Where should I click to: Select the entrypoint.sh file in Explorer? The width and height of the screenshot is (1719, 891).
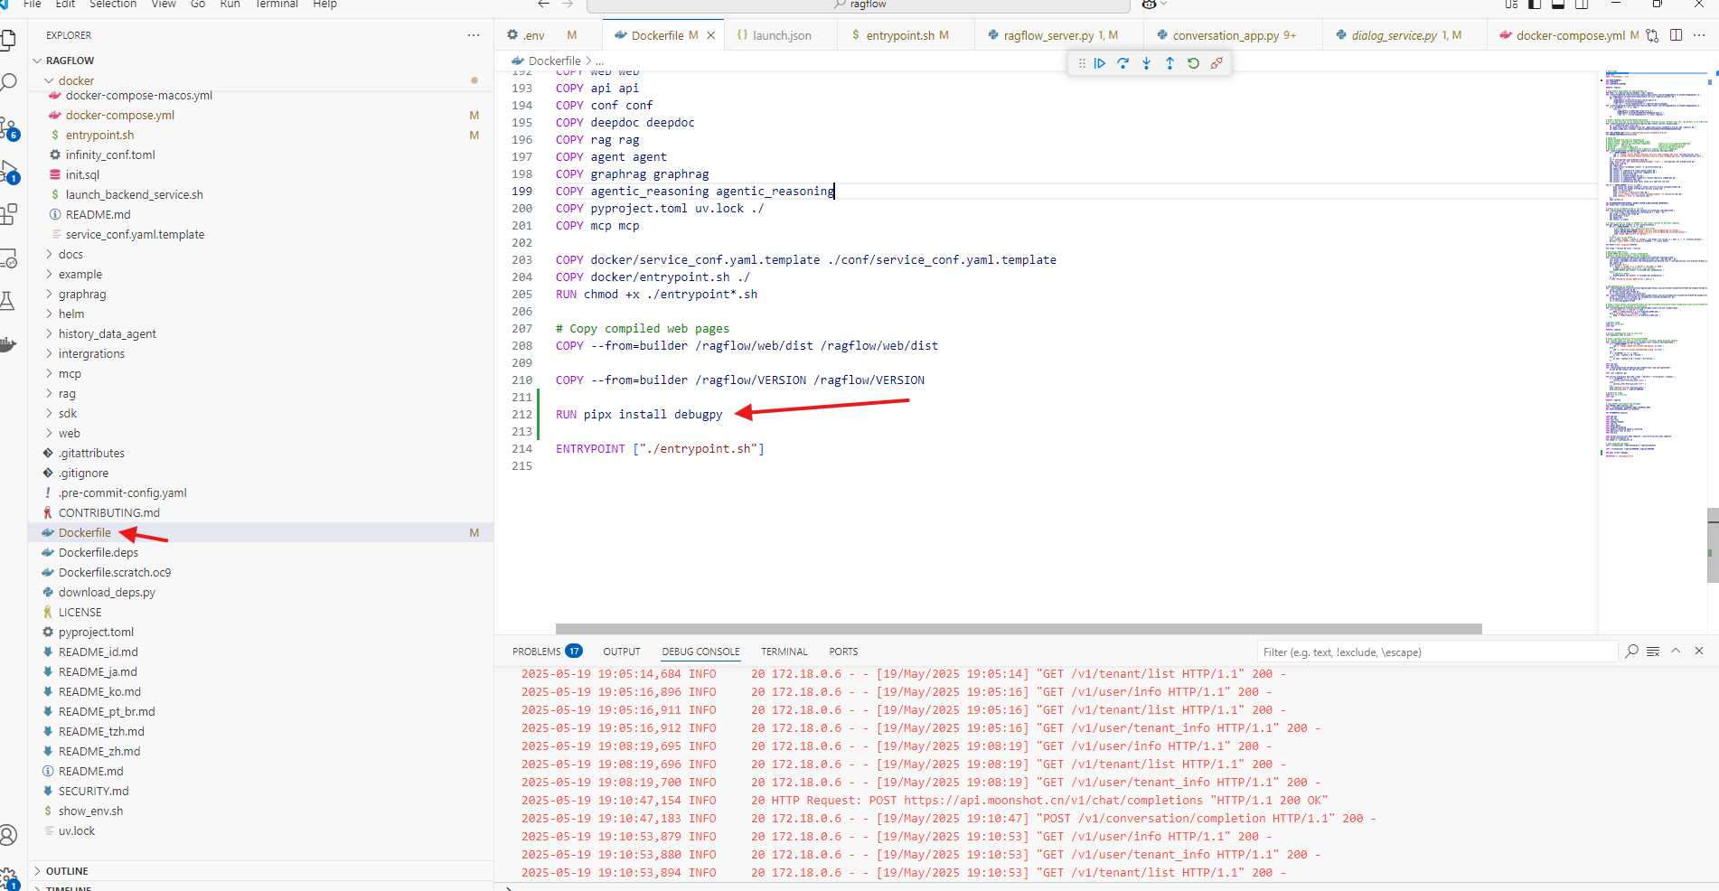coord(98,135)
